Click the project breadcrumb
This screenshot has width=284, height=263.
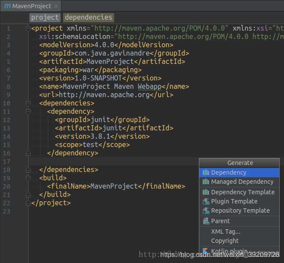click(x=45, y=18)
